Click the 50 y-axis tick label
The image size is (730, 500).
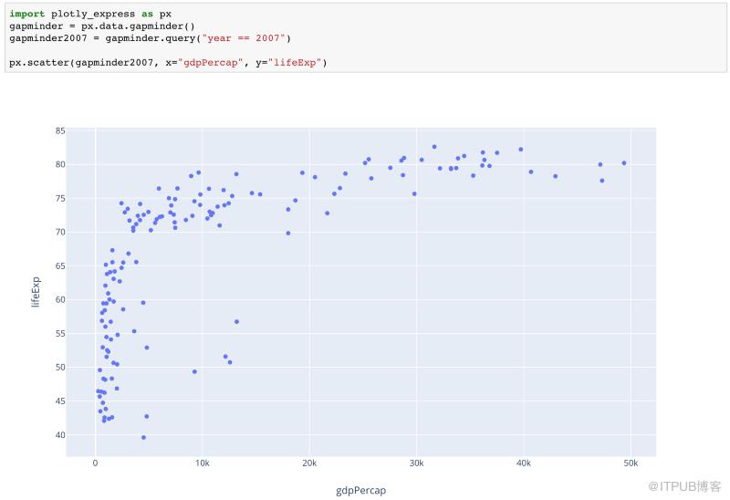(x=60, y=368)
